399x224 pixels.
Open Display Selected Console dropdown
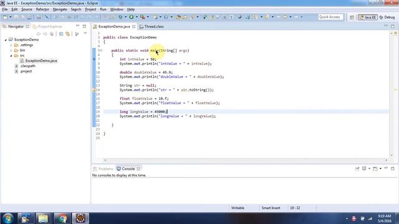369,169
